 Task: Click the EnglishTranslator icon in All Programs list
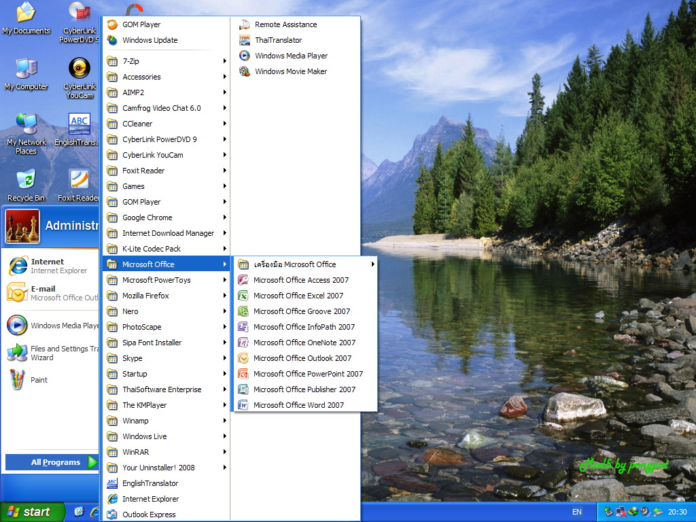point(112,483)
